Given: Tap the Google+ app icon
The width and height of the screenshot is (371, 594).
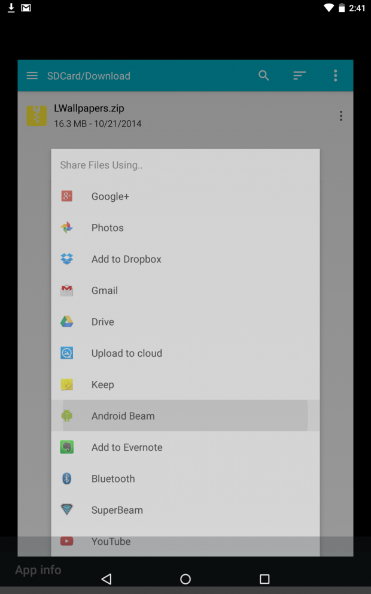Looking at the screenshot, I should click(x=66, y=196).
